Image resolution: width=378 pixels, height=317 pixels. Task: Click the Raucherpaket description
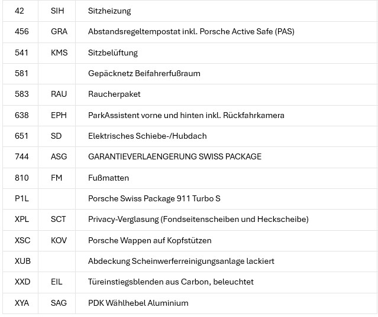tap(114, 94)
